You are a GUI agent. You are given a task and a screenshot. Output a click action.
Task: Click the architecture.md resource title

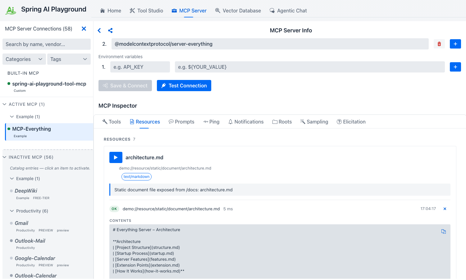click(144, 157)
